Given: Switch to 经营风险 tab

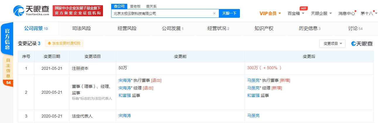Looking at the screenshot, I should coord(127,28).
